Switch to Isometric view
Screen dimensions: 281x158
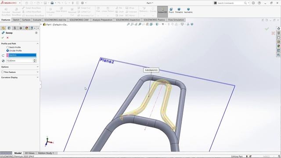(x=188, y=11)
